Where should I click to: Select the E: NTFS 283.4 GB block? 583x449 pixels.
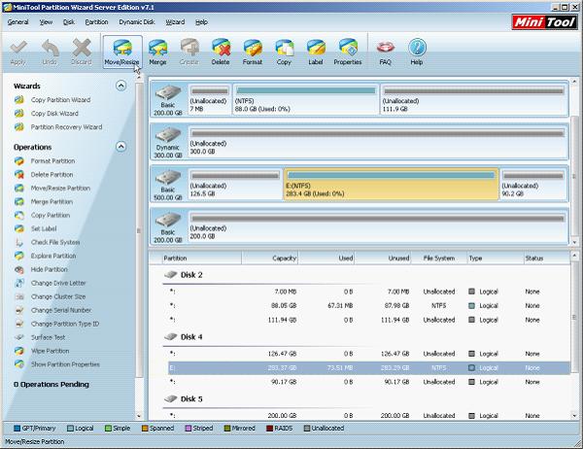(392, 184)
